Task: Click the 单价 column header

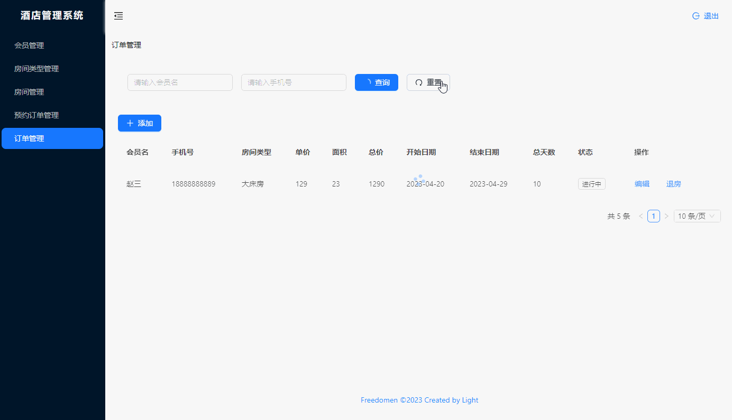Action: [303, 152]
